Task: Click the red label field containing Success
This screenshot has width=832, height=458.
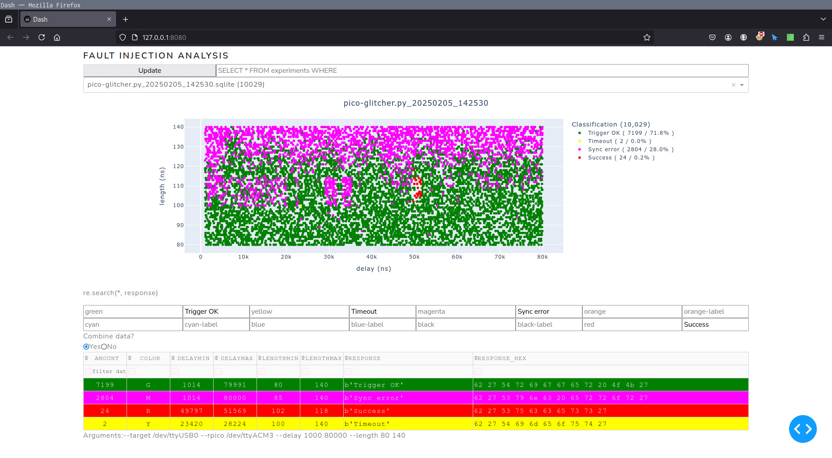Action: (715, 325)
